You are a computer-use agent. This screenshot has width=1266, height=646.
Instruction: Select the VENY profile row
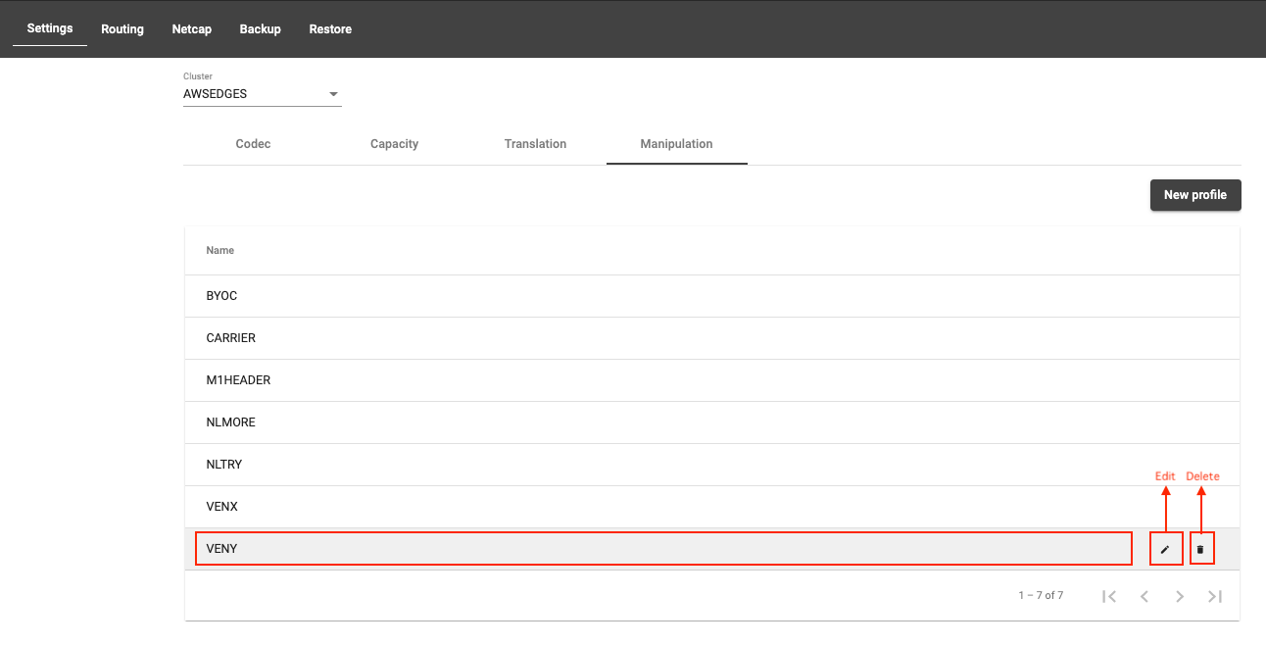(x=712, y=549)
